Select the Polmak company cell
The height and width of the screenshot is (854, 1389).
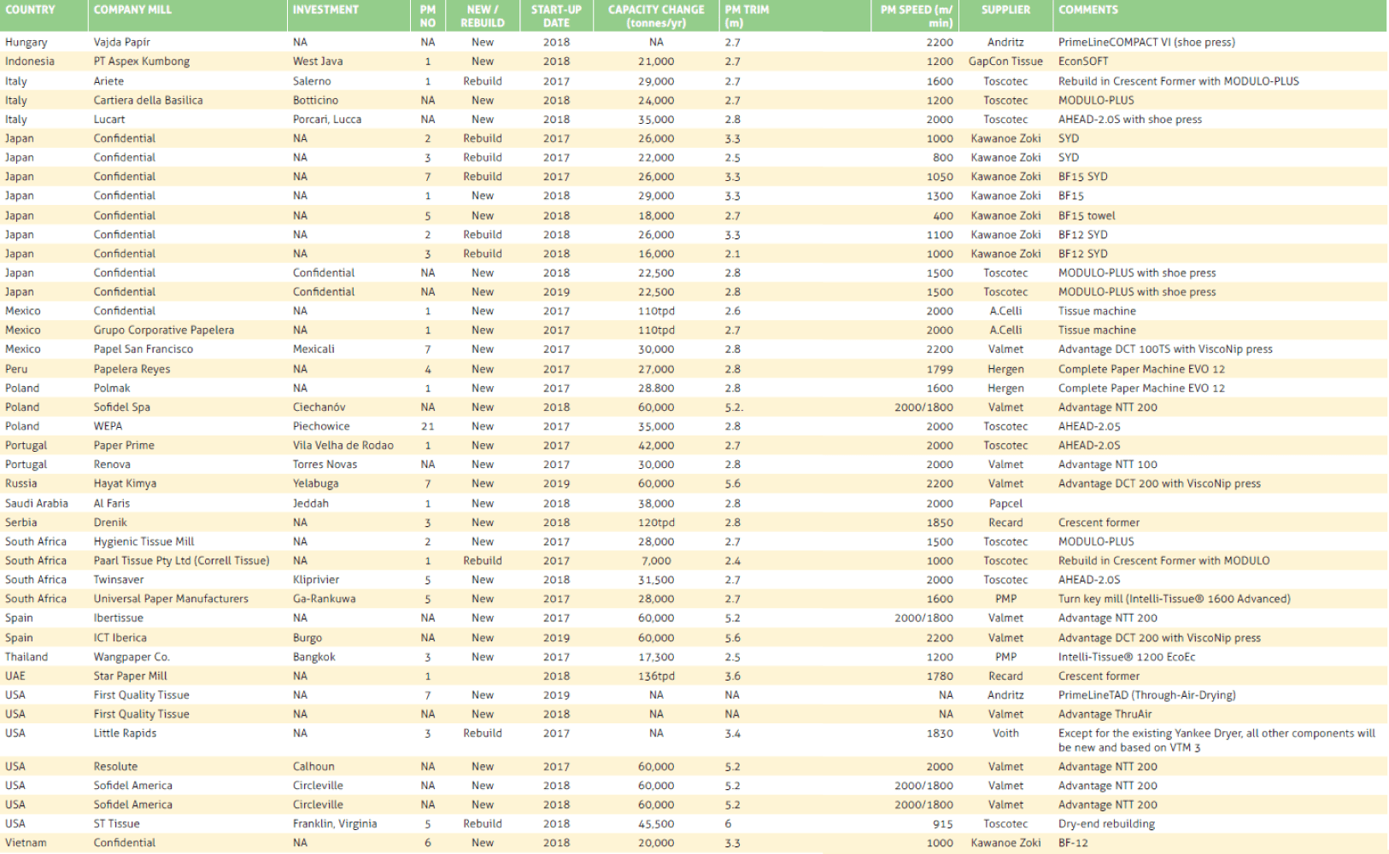pyautogui.click(x=112, y=388)
